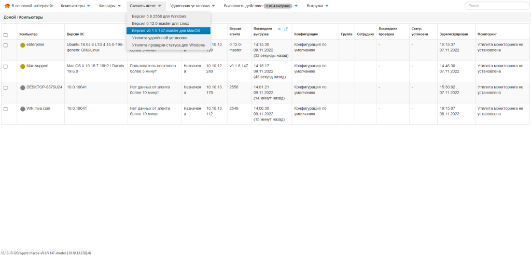
Task: Open the Фильтры dropdown menu
Action: pyautogui.click(x=110, y=6)
